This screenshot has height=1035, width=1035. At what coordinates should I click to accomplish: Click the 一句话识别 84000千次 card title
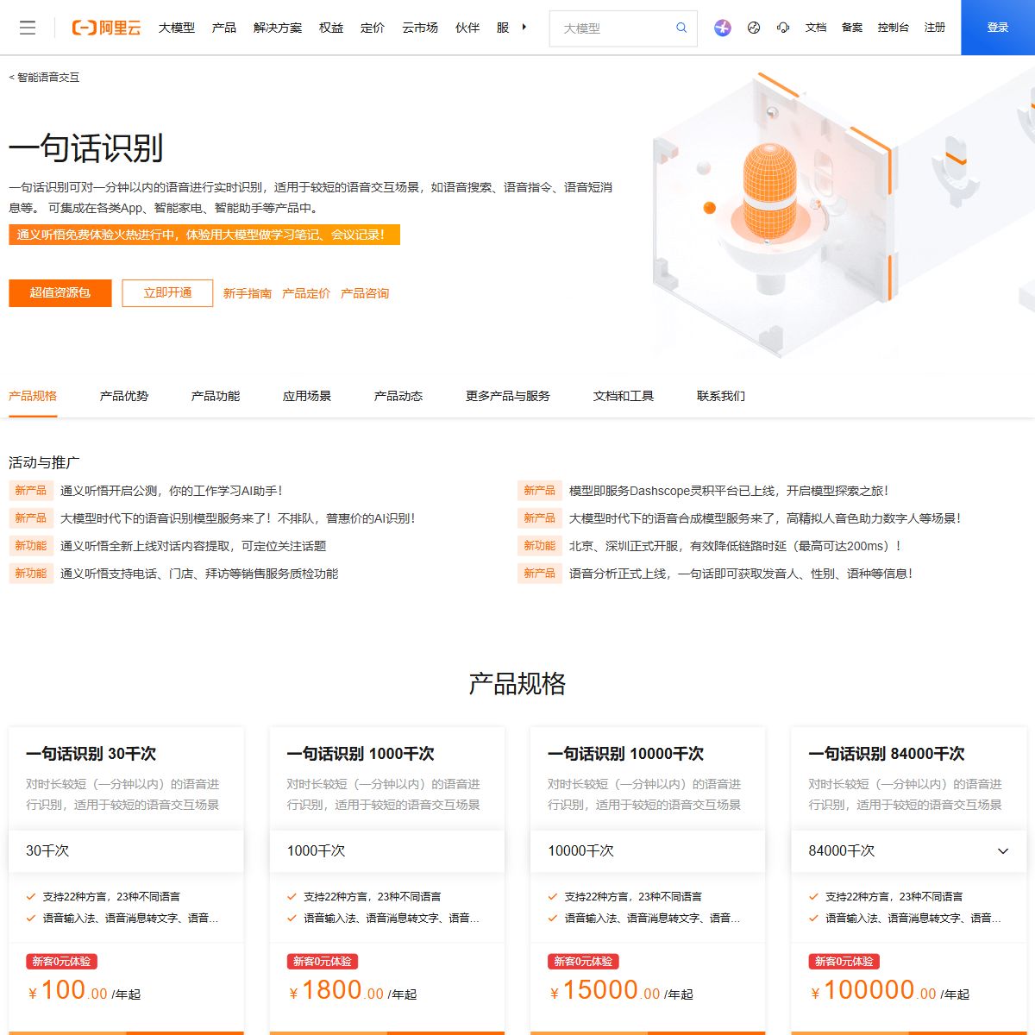pyautogui.click(x=887, y=754)
